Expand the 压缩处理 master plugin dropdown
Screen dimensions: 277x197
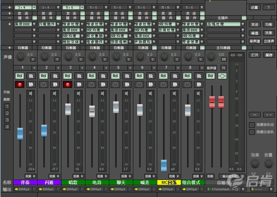coord(243,24)
